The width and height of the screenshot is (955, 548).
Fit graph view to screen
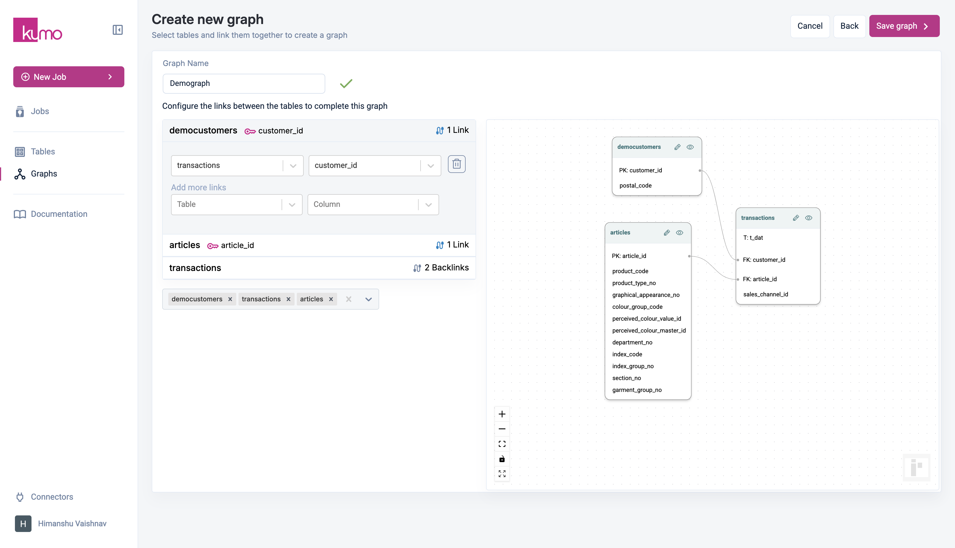pos(502,444)
